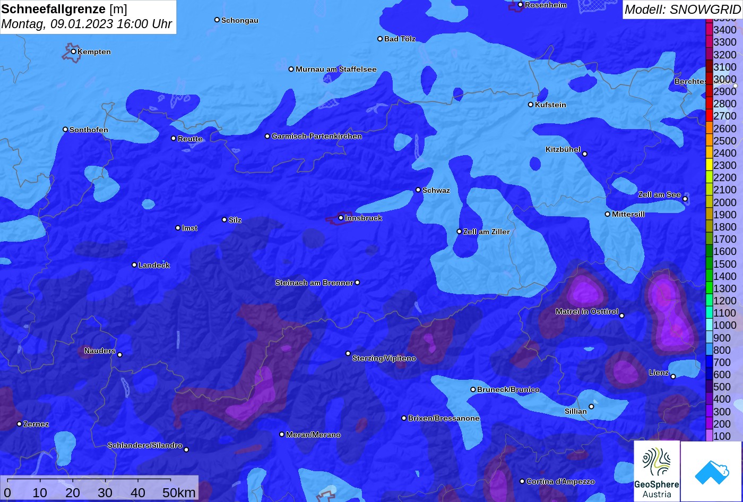
Task: Click the Innsbruck city marker
Action: coord(341,218)
